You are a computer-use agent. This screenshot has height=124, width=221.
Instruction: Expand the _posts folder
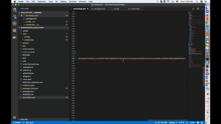click(x=25, y=31)
